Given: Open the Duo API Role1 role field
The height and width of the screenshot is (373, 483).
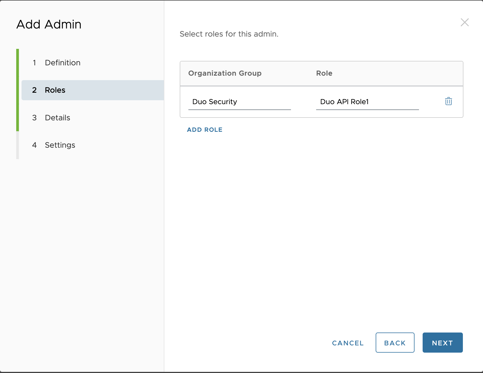Looking at the screenshot, I should (x=367, y=102).
